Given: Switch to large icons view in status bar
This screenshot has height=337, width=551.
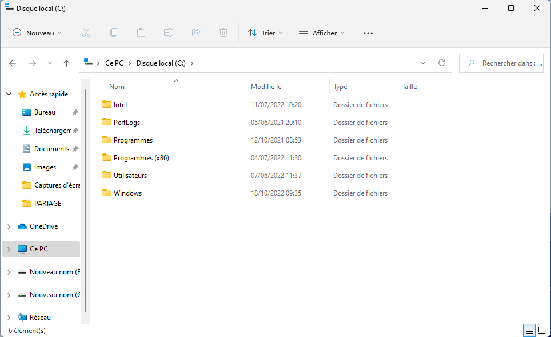Looking at the screenshot, I should pos(542,330).
